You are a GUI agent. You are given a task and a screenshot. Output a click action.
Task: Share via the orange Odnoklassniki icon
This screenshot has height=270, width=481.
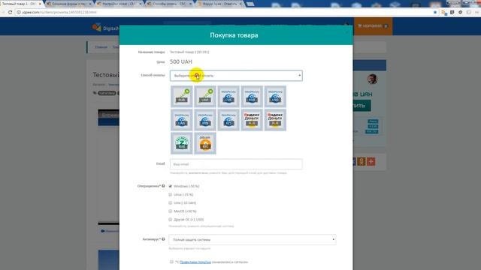362,162
